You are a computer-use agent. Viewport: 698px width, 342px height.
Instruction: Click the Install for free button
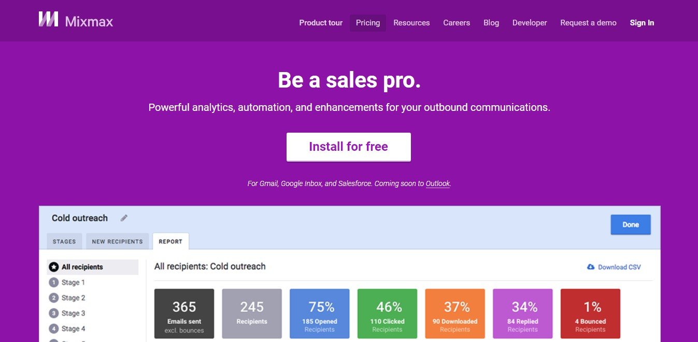(x=349, y=147)
